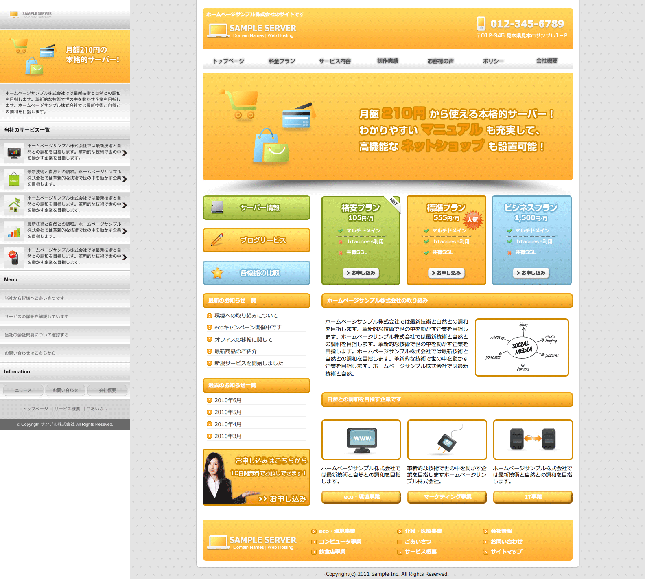Click the green SHOP bag sidebar icon
This screenshot has height=579, width=645.
[14, 179]
